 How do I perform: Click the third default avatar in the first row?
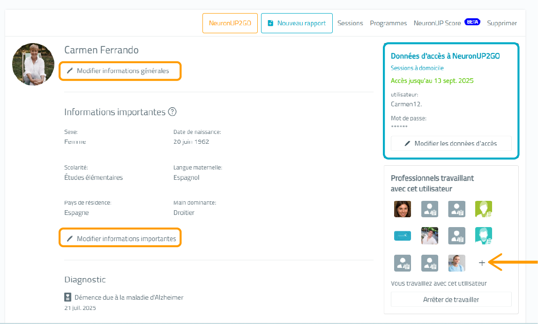coord(456,209)
